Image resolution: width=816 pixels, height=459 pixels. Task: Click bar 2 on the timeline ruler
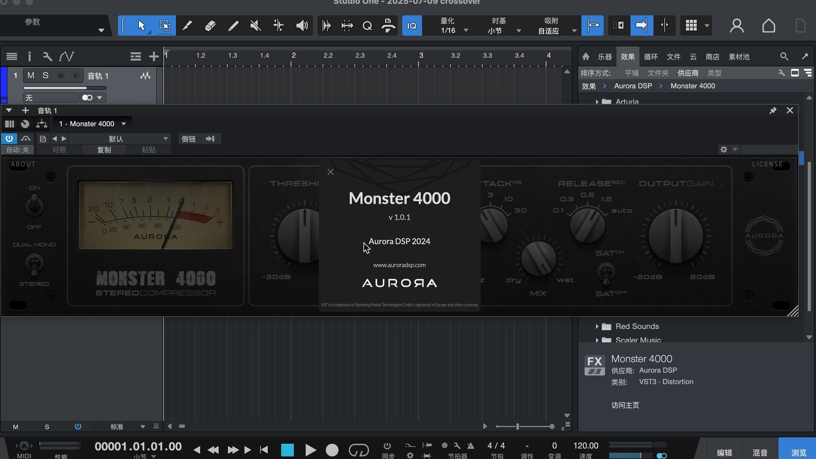(293, 56)
